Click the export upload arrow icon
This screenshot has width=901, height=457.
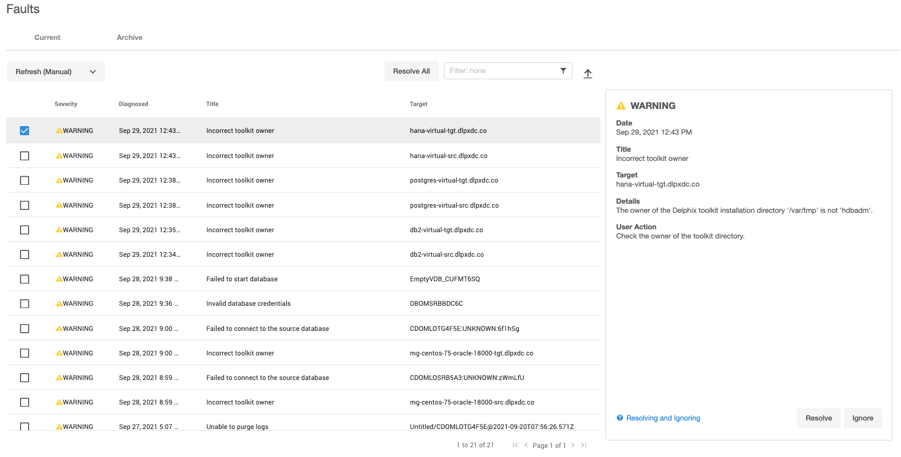coord(588,74)
